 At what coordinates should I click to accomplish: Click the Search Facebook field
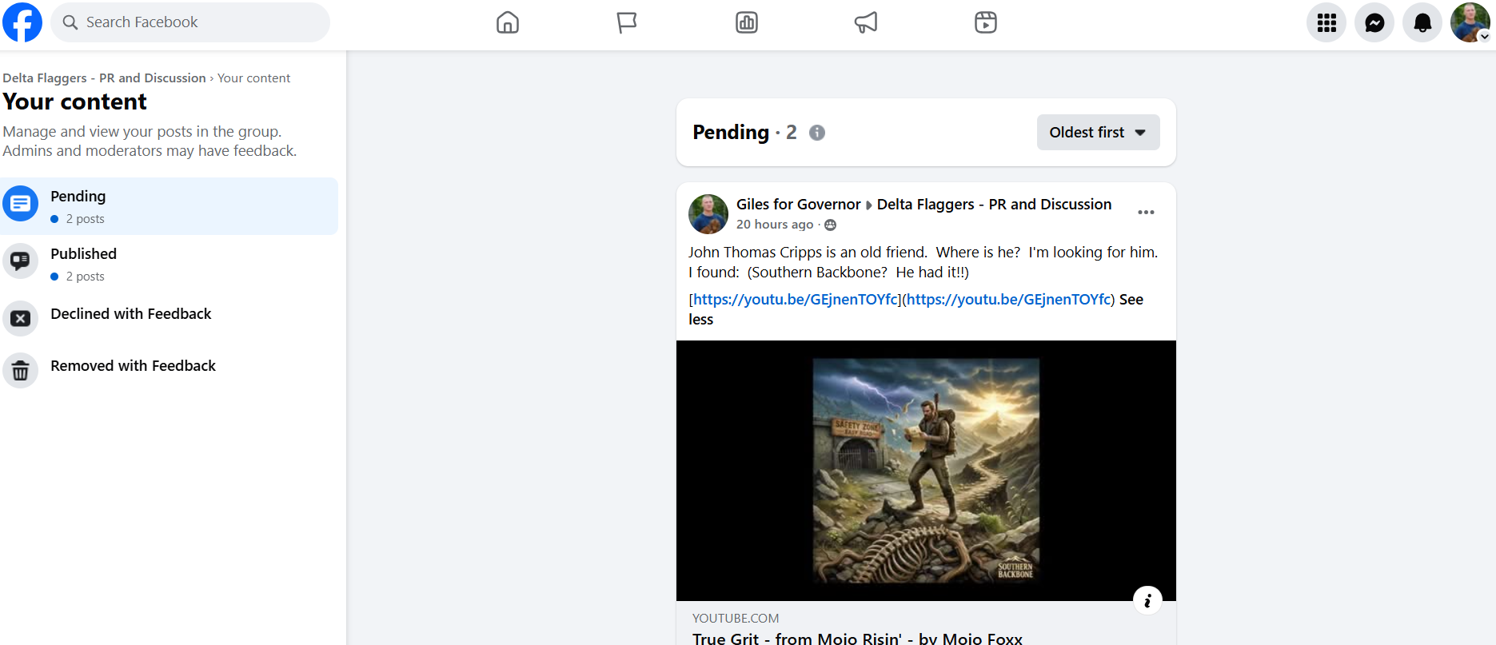[190, 22]
